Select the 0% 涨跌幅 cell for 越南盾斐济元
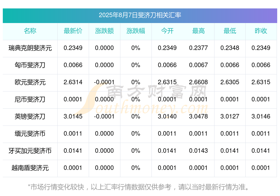Viewport: 280px width, 196px height. [x=136, y=168]
